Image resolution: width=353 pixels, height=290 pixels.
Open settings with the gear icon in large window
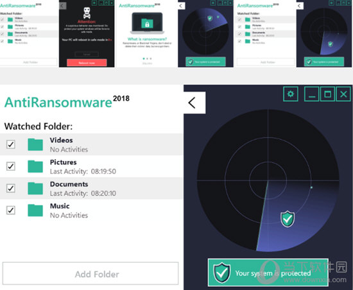click(291, 94)
